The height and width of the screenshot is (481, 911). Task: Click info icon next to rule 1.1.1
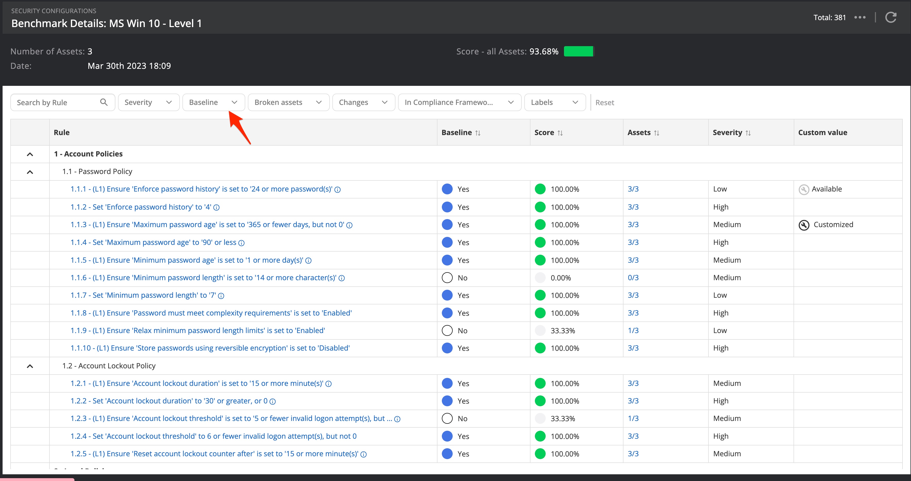[338, 190]
